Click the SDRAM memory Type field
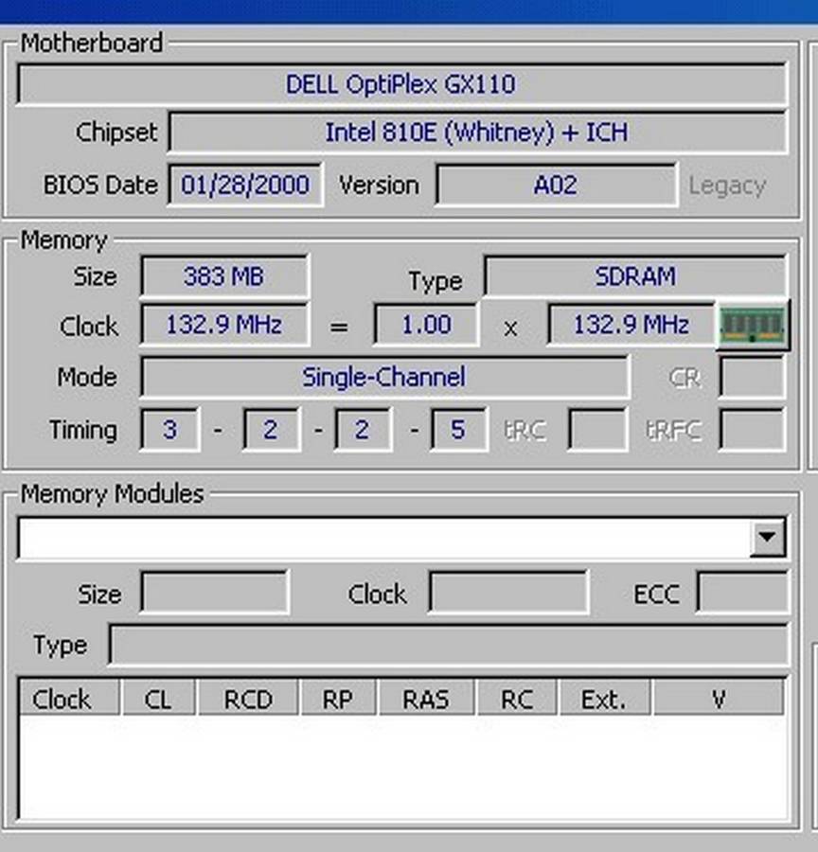Viewport: 818px width, 852px height. point(634,275)
